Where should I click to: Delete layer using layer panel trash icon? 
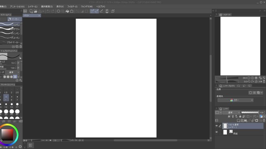tap(264, 120)
